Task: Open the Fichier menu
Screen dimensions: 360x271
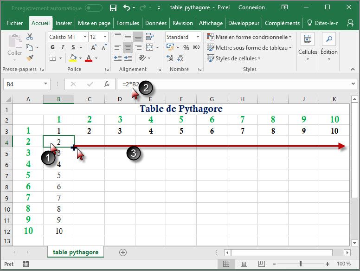Action: tap(14, 23)
